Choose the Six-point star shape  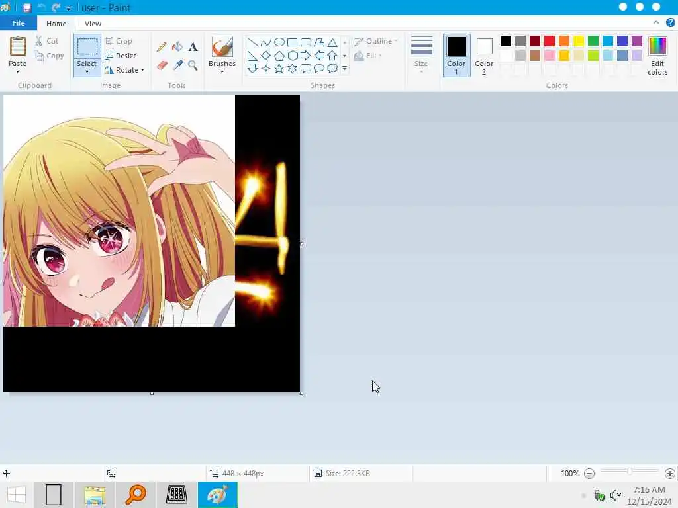pyautogui.click(x=292, y=69)
